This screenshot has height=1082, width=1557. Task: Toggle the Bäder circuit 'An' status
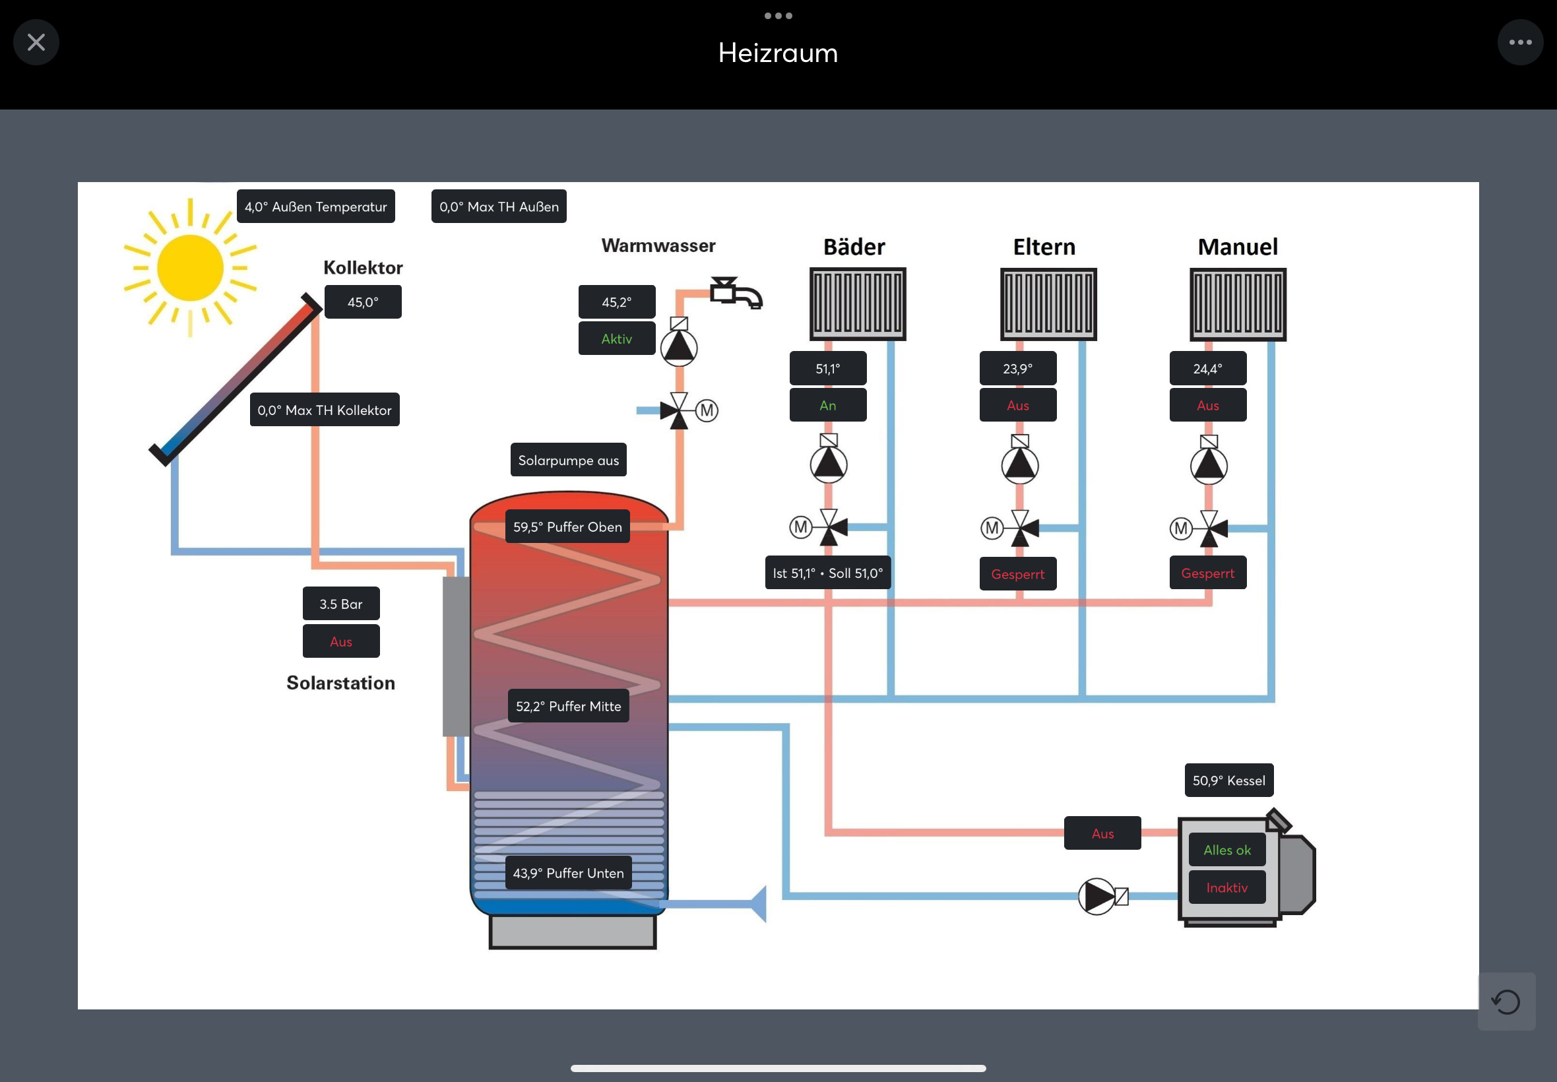(827, 404)
